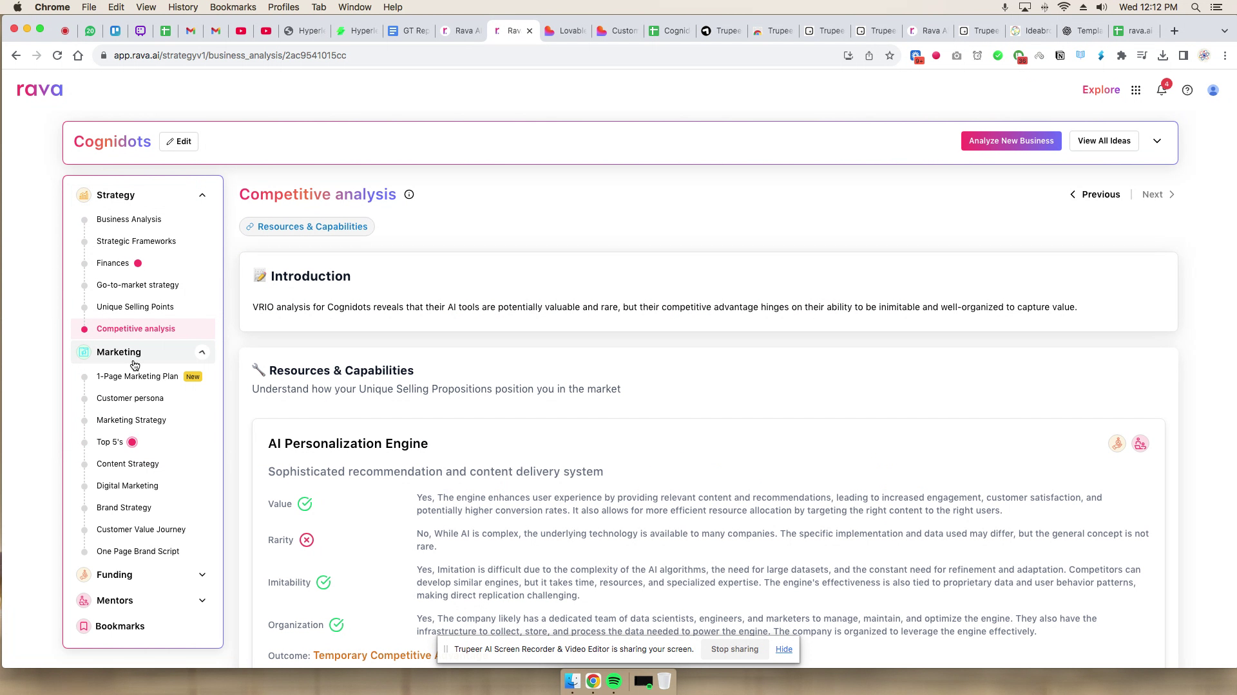The width and height of the screenshot is (1237, 695).
Task: Click the Analyze New Business button
Action: click(1011, 140)
